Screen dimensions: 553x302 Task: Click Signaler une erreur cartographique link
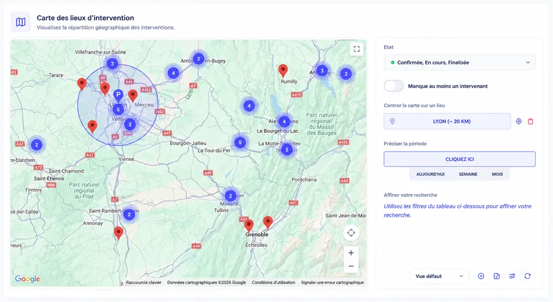point(332,282)
